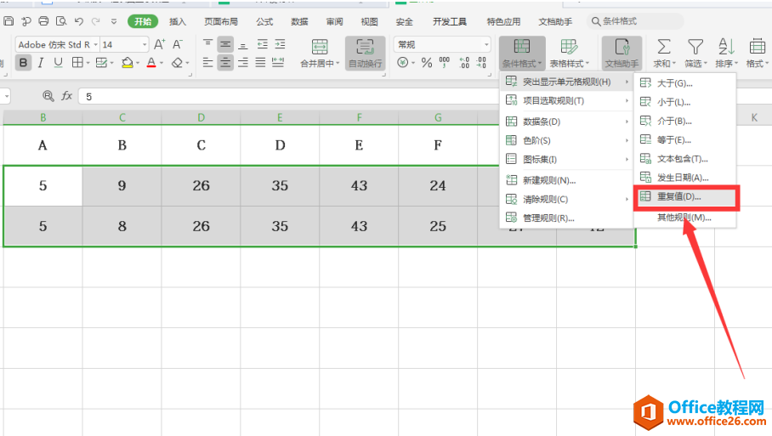This screenshot has width=772, height=436.
Task: Expand the 筛选 dropdown
Action: pyautogui.click(x=705, y=64)
